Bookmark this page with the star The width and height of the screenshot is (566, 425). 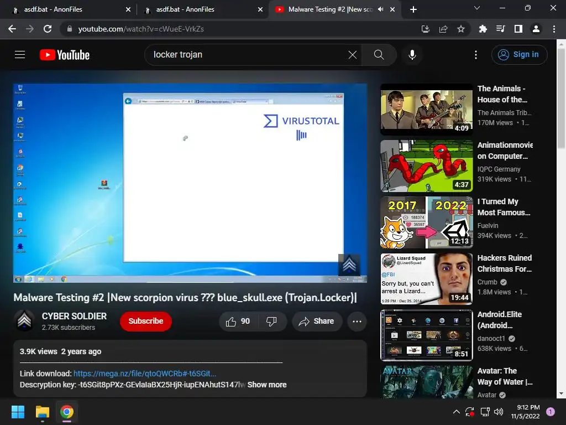coord(461,29)
